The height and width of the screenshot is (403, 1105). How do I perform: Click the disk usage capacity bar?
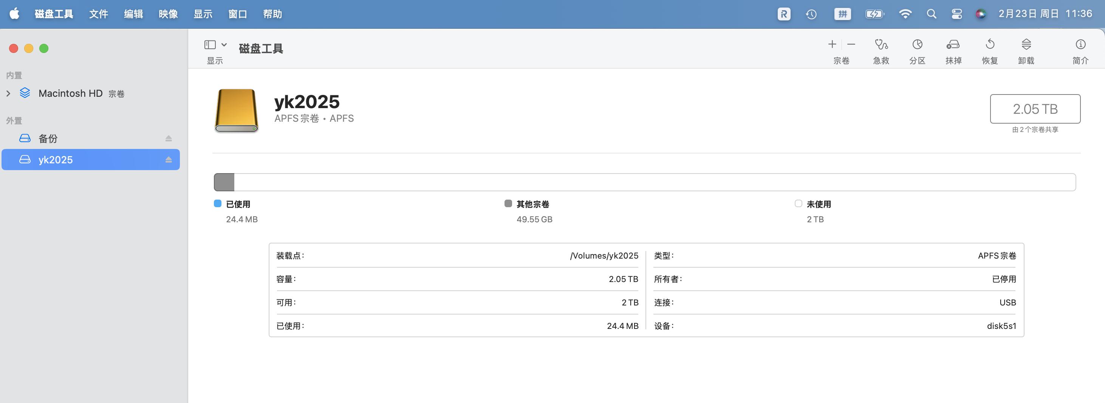(x=644, y=182)
